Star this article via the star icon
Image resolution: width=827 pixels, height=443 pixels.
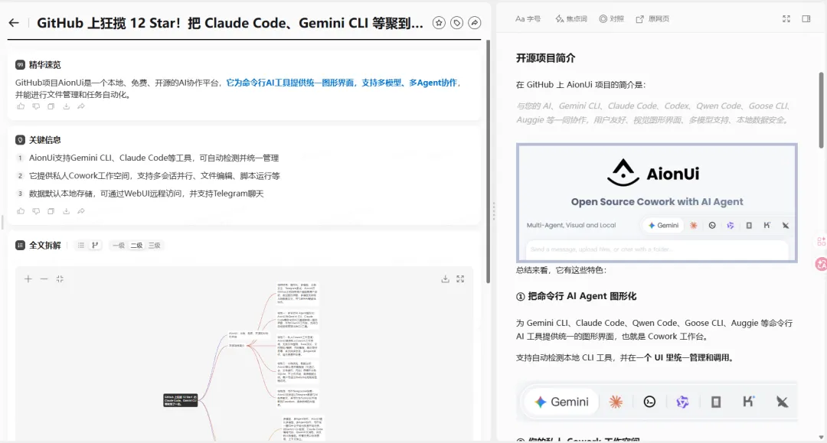tap(439, 23)
